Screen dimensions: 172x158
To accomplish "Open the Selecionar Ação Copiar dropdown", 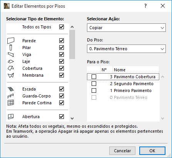I will (x=126, y=28).
